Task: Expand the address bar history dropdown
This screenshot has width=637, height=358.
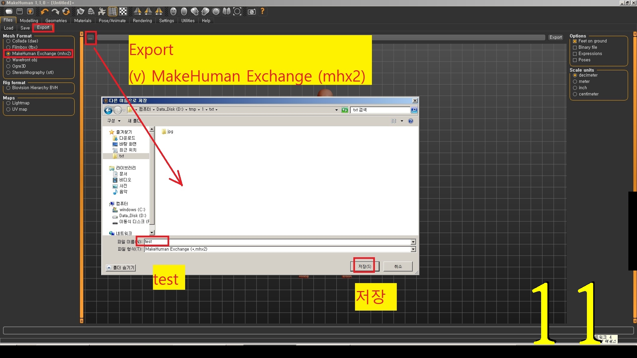Action: (336, 110)
